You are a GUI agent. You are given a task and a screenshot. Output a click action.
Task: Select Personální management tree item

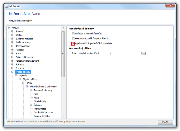click(27, 61)
